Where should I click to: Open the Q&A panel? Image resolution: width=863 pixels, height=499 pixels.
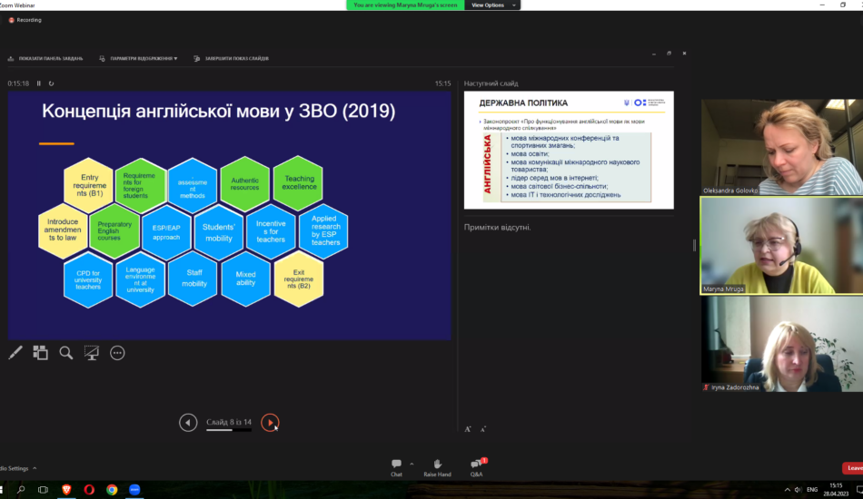(476, 466)
